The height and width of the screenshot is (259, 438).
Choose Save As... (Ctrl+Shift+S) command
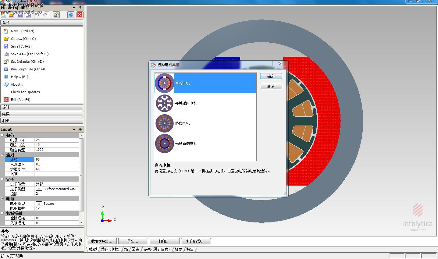coord(30,54)
